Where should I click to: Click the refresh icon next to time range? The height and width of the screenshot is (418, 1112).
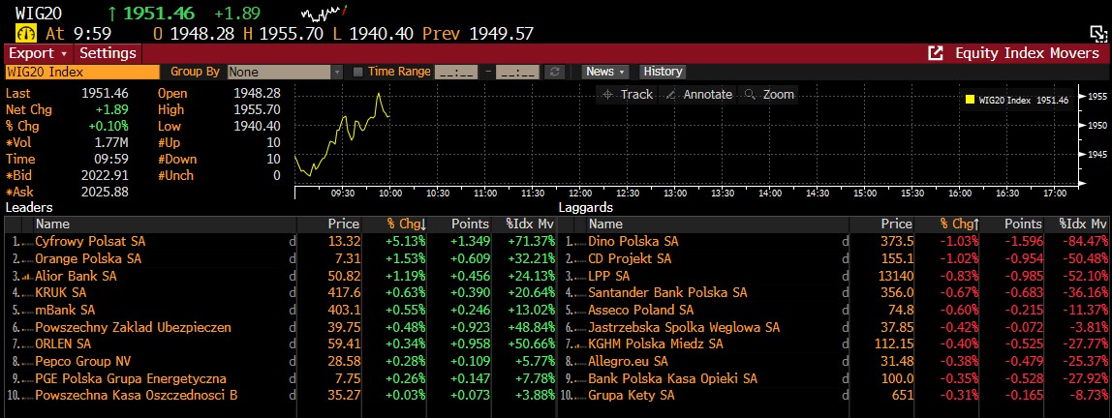point(555,72)
